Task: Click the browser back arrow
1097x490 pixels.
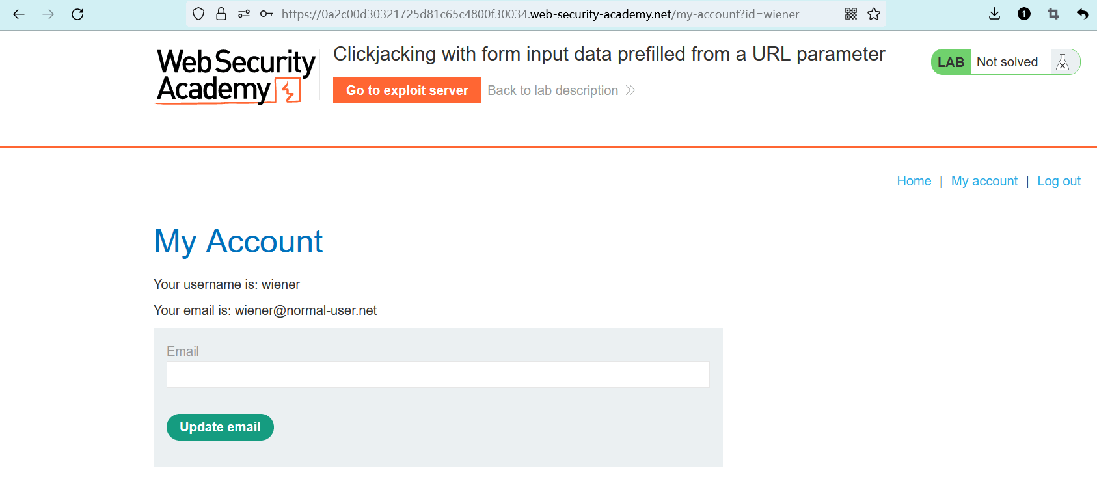Action: [19, 14]
